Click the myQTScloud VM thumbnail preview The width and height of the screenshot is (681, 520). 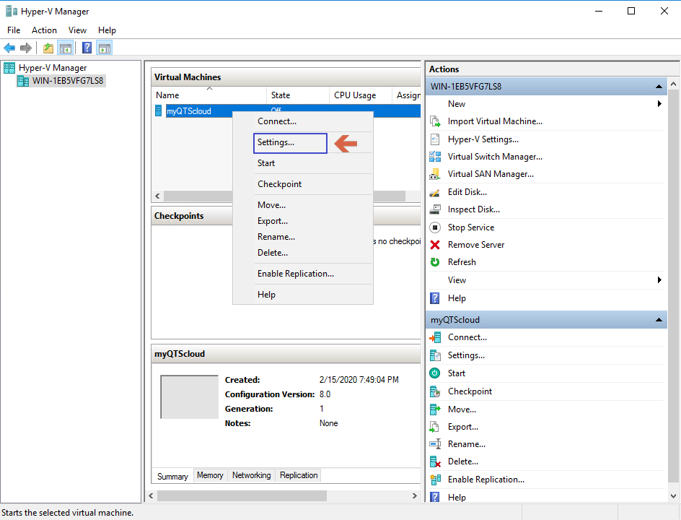pyautogui.click(x=189, y=397)
